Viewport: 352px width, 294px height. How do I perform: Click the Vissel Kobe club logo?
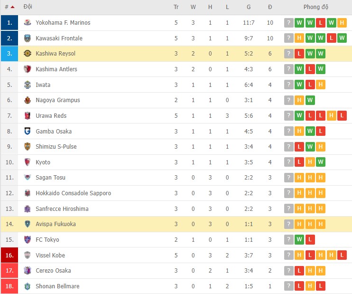[x=27, y=255]
